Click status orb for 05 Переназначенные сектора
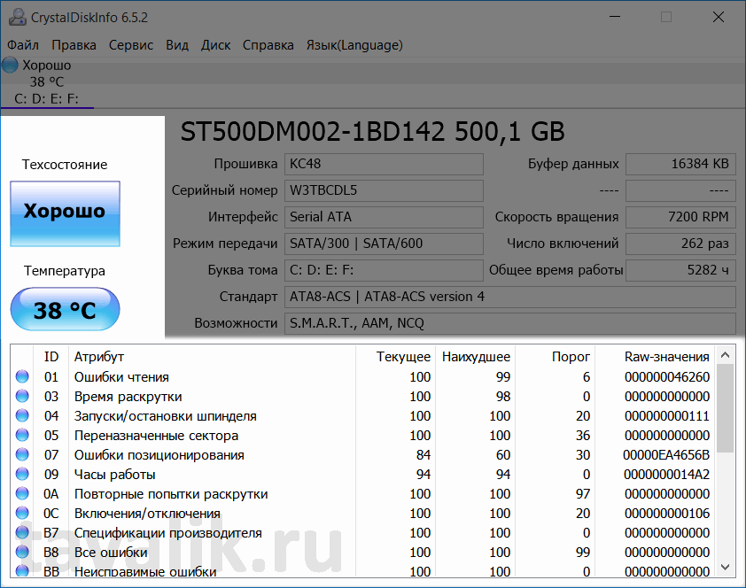 coord(22,435)
